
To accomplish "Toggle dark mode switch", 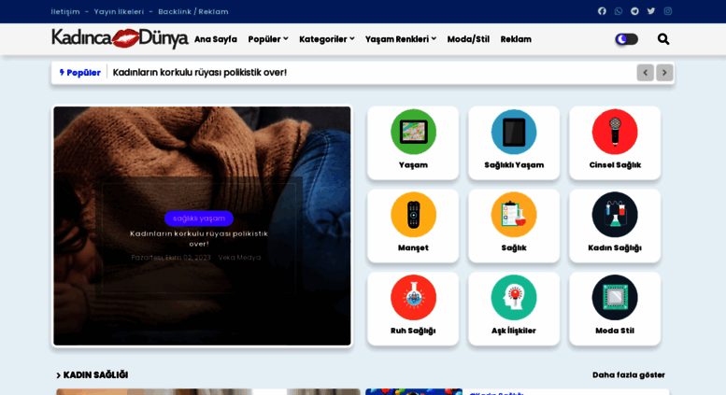I will (626, 39).
